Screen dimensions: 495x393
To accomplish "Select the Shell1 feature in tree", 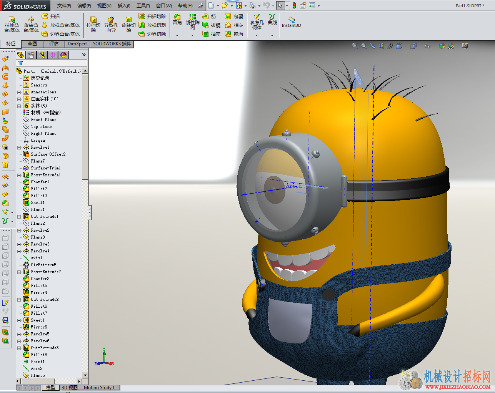I will 34,203.
